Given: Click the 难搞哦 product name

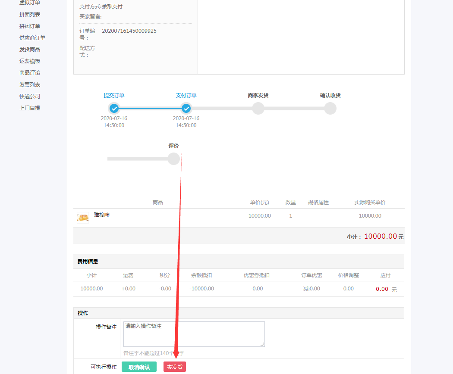Looking at the screenshot, I should pos(102,215).
